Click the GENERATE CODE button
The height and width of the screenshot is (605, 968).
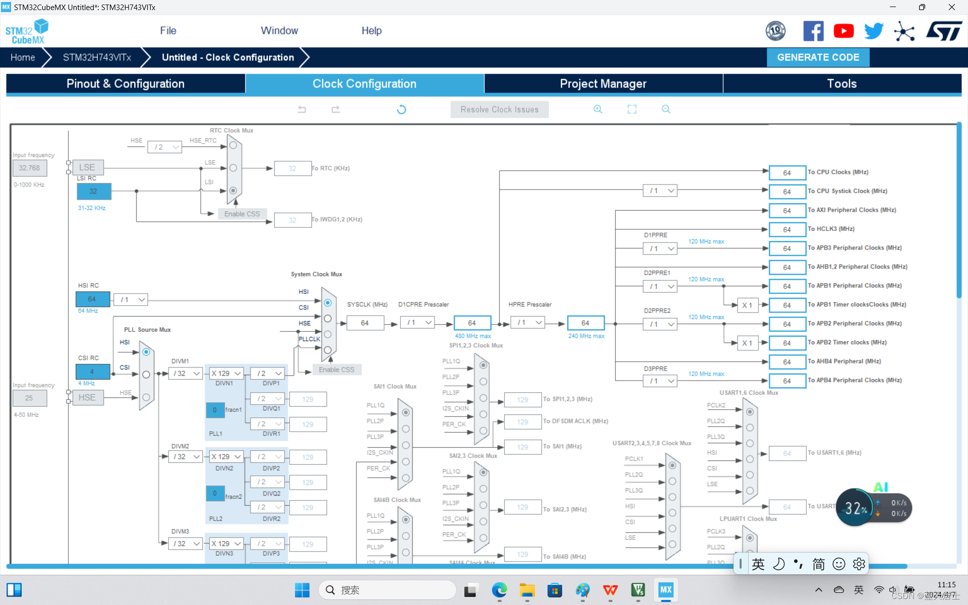(x=818, y=57)
